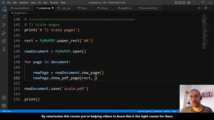Open the Explorer view in activity bar

pos(4,9)
